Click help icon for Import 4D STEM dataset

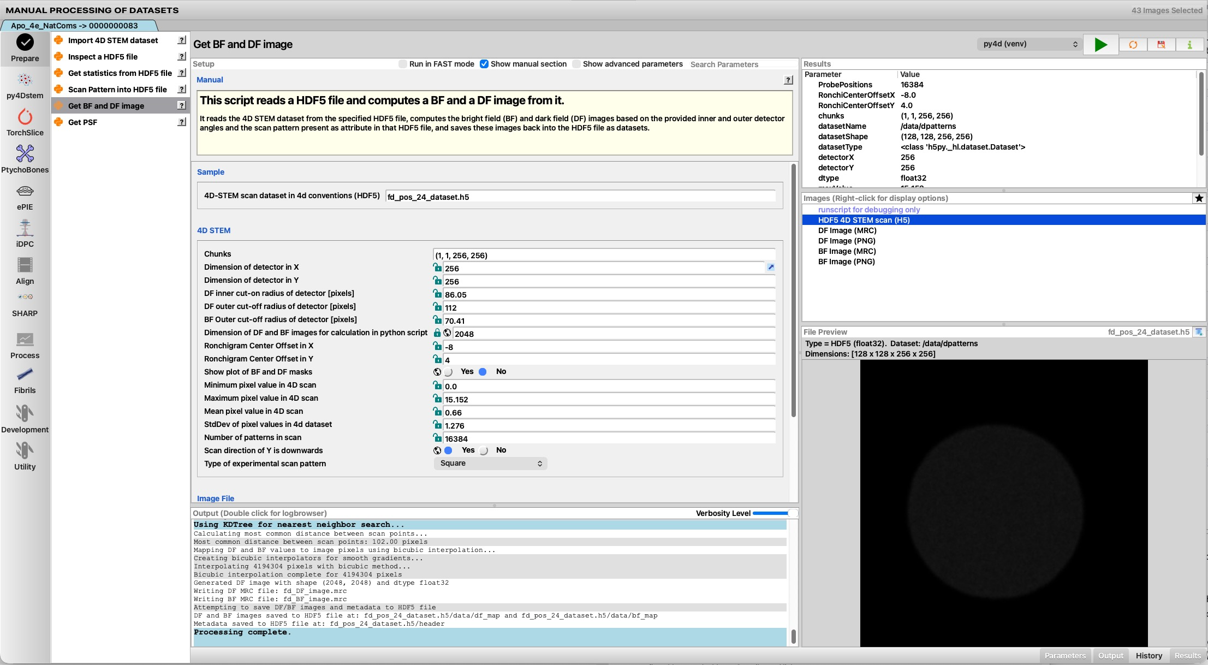(x=182, y=40)
